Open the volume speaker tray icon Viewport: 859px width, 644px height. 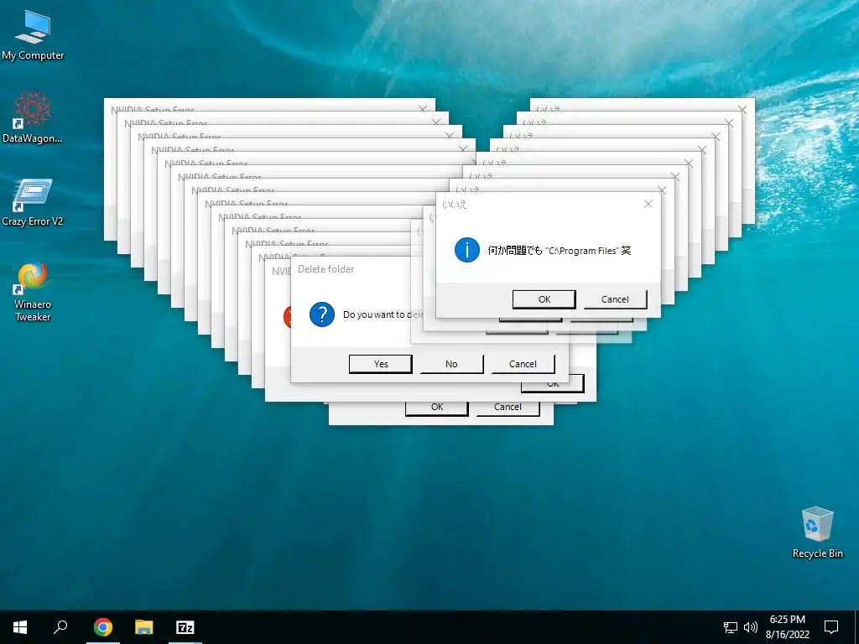751,627
